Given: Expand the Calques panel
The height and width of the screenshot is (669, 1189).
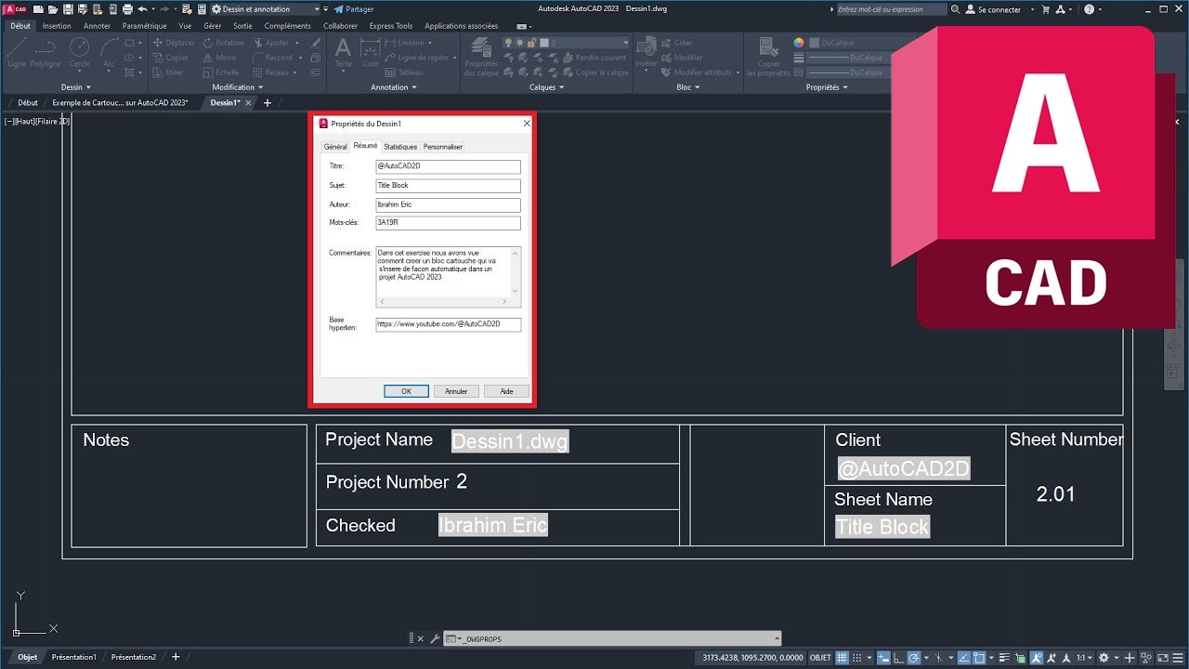Looking at the screenshot, I should click(x=546, y=87).
